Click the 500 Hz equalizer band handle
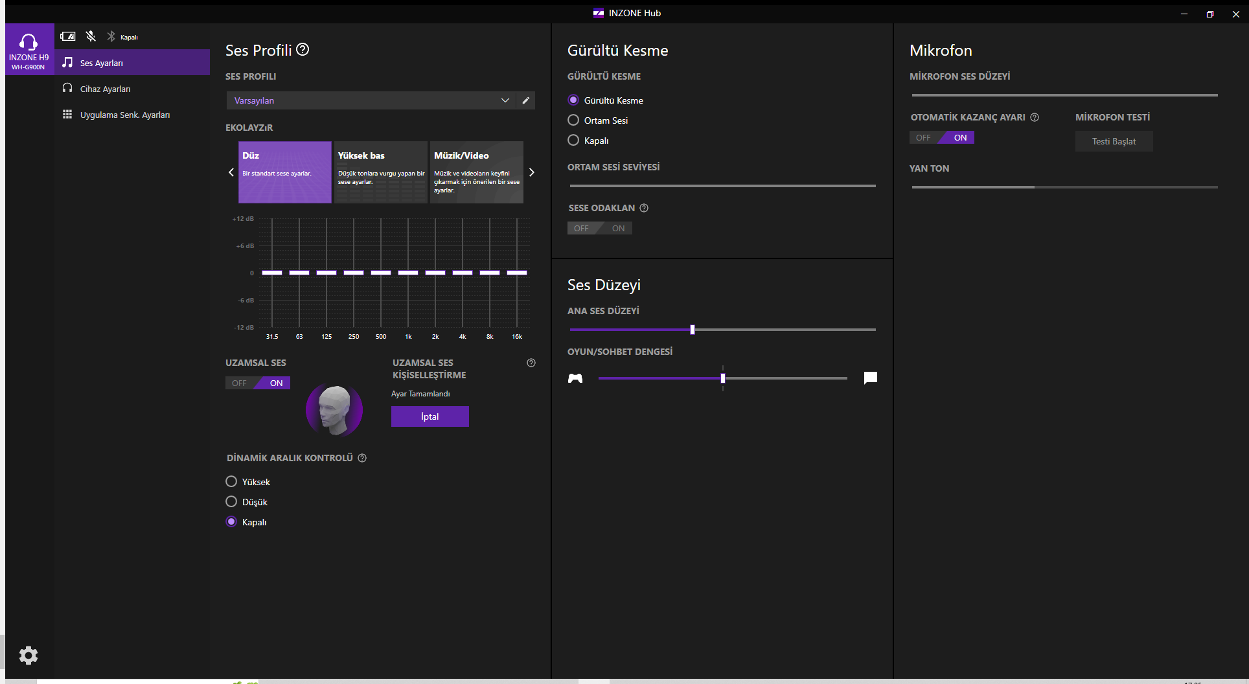The width and height of the screenshot is (1249, 684). point(381,273)
